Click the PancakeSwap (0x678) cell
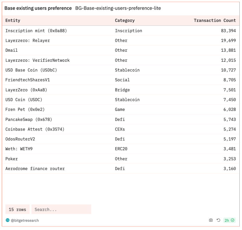This screenshot has height=230, width=242. [x=29, y=119]
